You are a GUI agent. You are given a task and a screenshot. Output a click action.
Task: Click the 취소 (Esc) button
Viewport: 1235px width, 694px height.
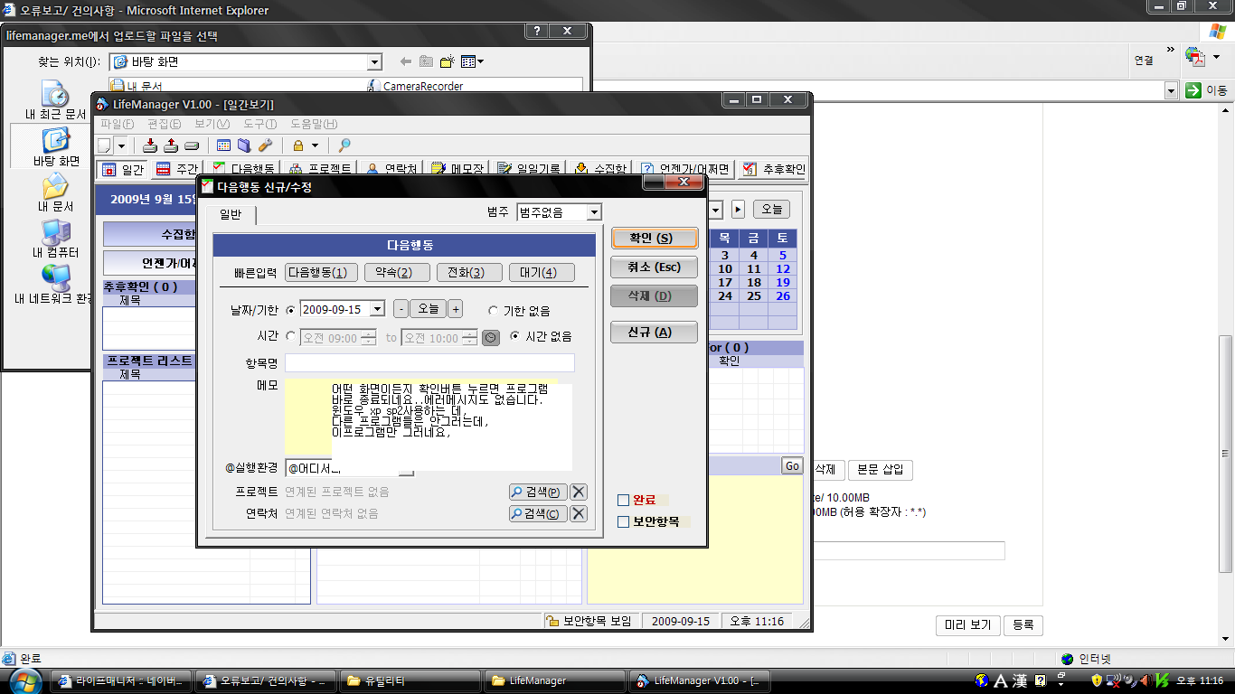point(655,267)
